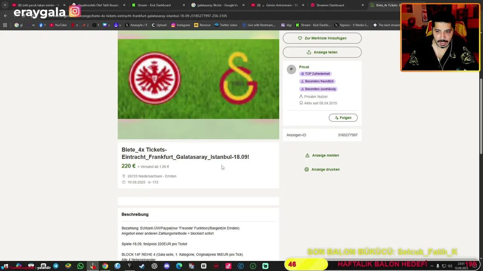
Task: Open the digi bookmark
Action: tap(286, 25)
